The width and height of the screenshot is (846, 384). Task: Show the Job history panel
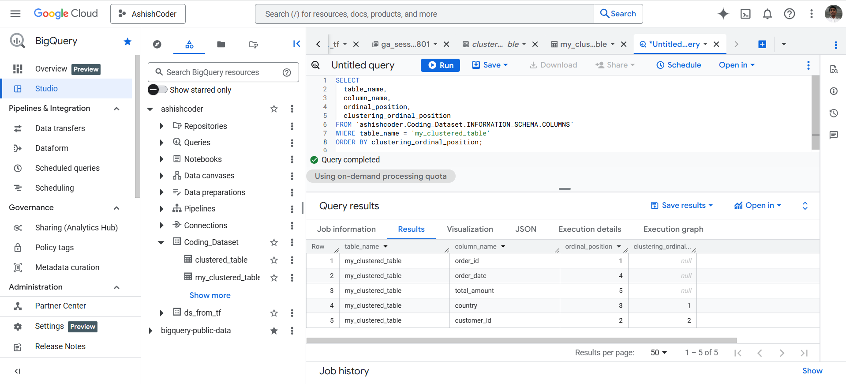pos(812,371)
